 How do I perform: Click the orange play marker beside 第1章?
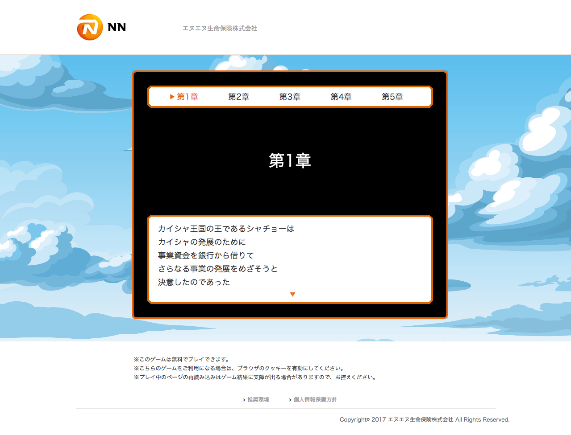(172, 97)
